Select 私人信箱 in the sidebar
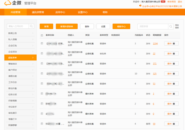Screen dimensions: 185x130 [x=21, y=39]
